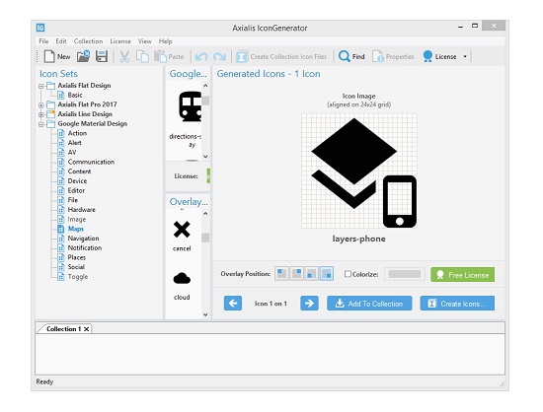Open the License toolbar dropdown arrow

pos(465,56)
